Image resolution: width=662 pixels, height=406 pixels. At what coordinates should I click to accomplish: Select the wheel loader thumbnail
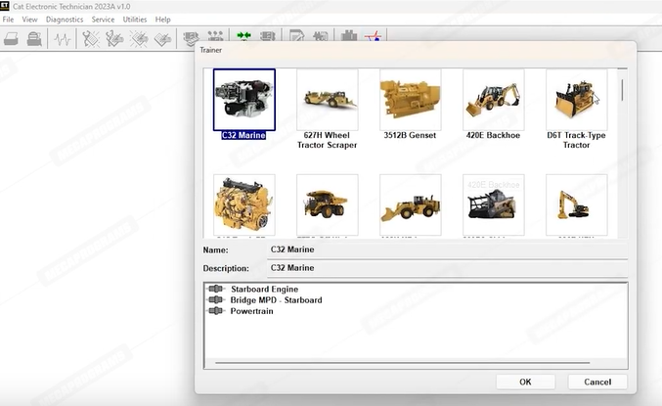click(x=411, y=204)
